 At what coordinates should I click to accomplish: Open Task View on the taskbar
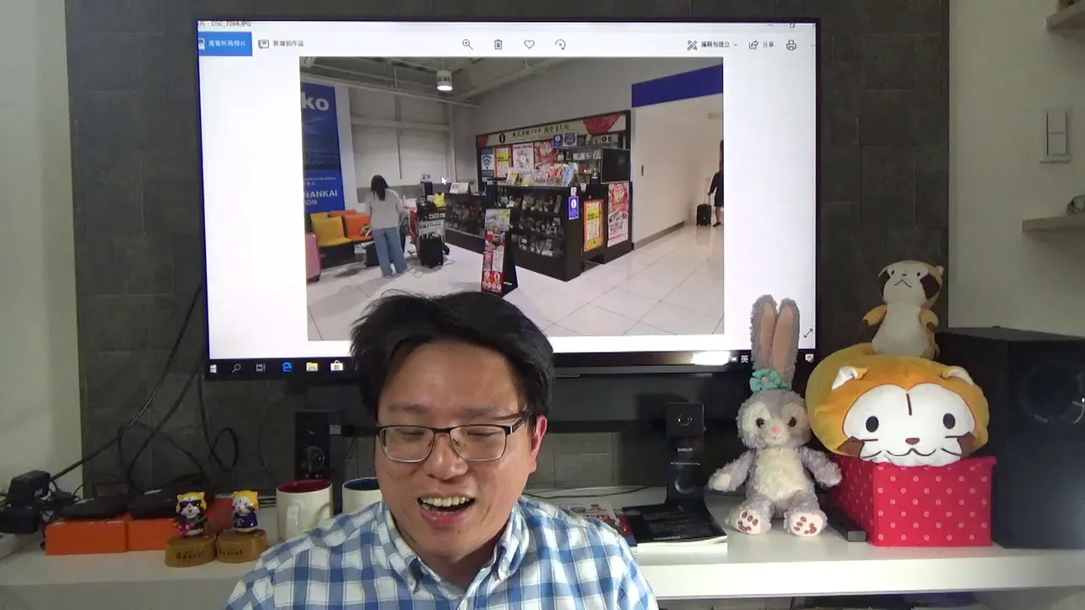pos(260,368)
